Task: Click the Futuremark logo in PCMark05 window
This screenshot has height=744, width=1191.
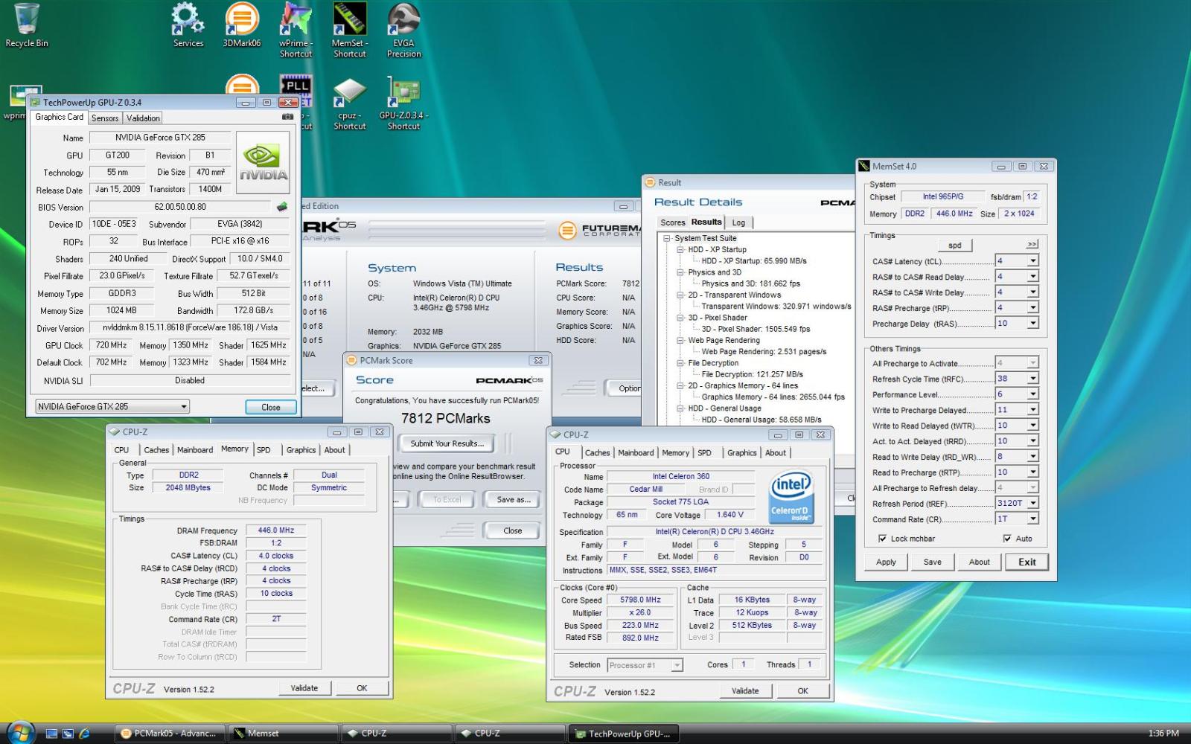Action: (x=598, y=231)
